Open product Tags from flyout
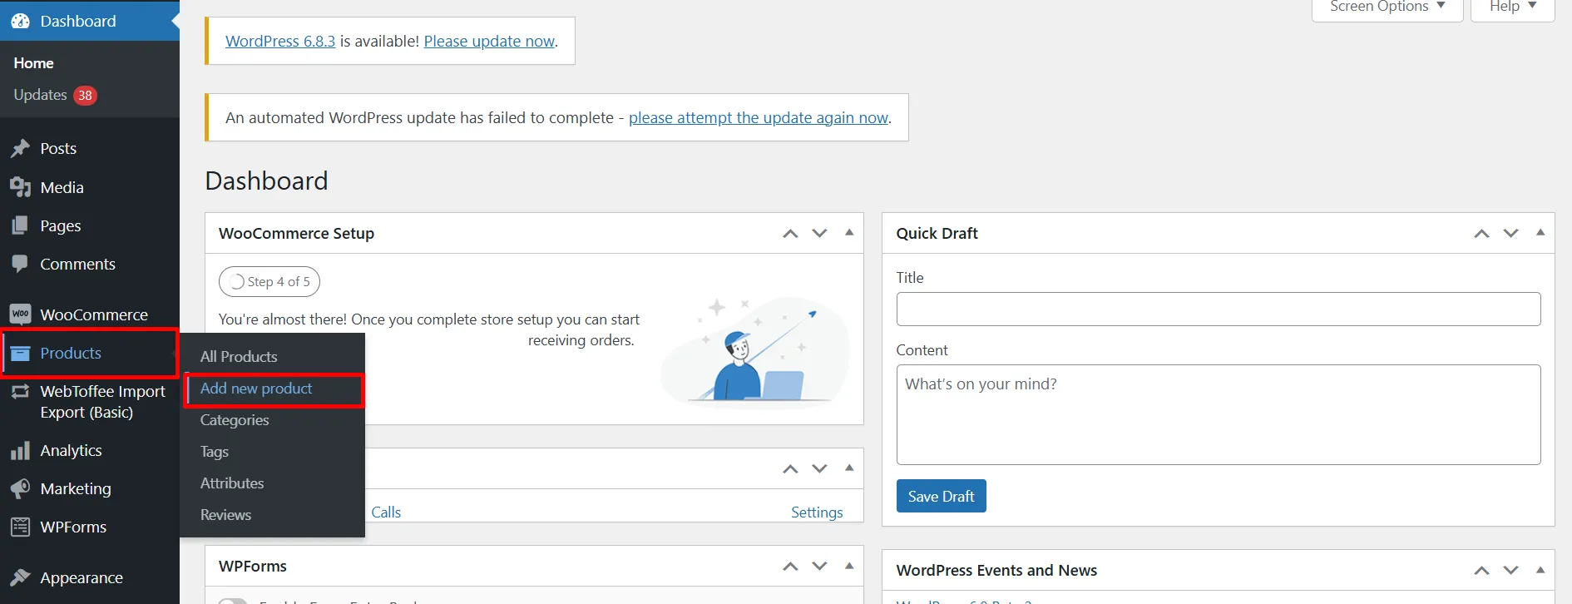 215,452
